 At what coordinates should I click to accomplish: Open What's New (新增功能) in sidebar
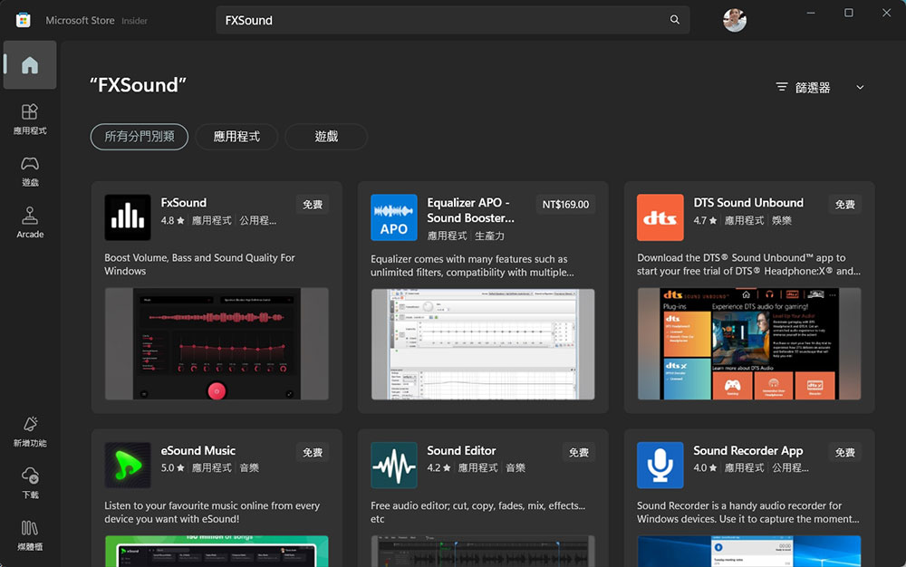(x=30, y=430)
